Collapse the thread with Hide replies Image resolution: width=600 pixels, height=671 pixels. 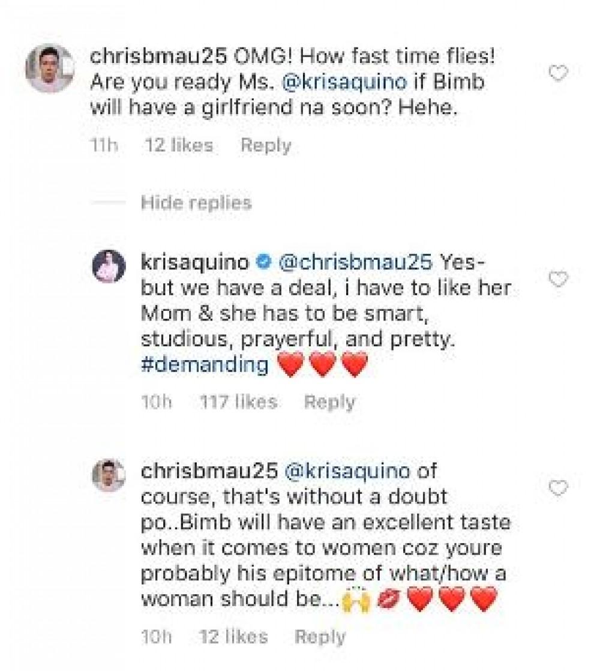(196, 203)
